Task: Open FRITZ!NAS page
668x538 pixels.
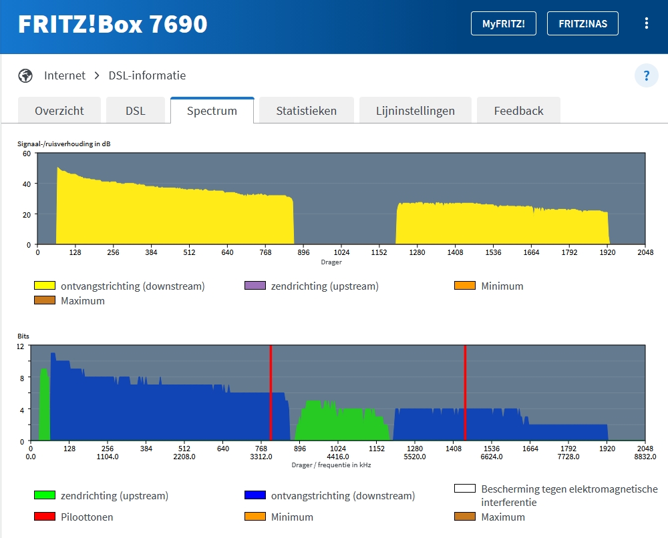Action: [582, 23]
